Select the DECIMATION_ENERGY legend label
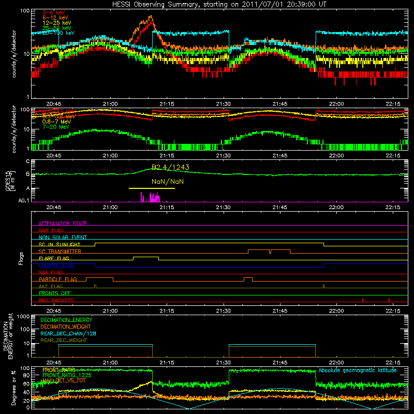 [66, 320]
